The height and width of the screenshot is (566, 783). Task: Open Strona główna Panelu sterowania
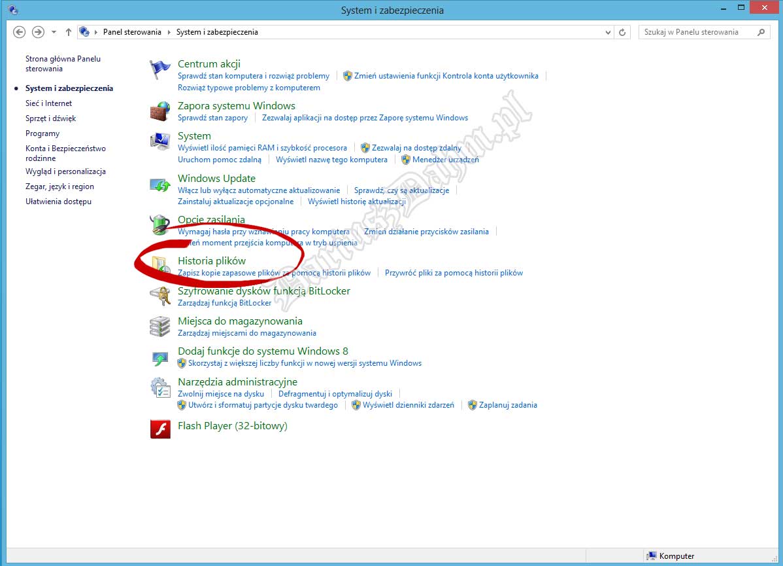[x=63, y=63]
